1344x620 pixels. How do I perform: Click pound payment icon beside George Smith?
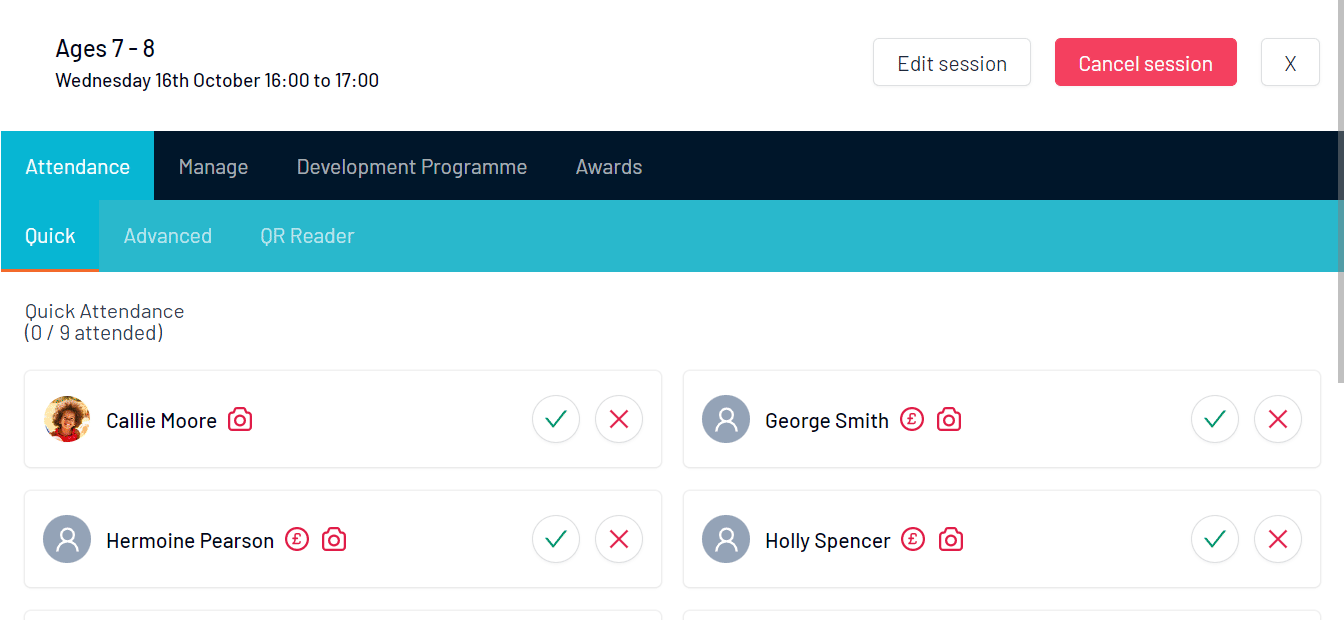(x=911, y=420)
